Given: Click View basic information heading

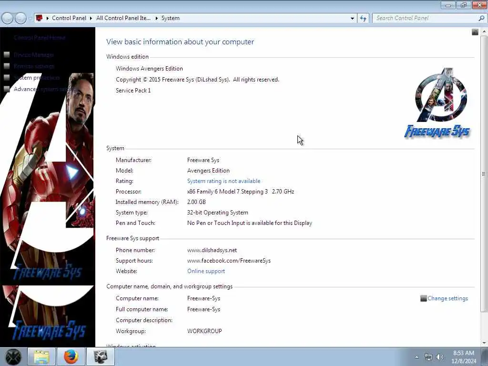Looking at the screenshot, I should click(x=180, y=42).
